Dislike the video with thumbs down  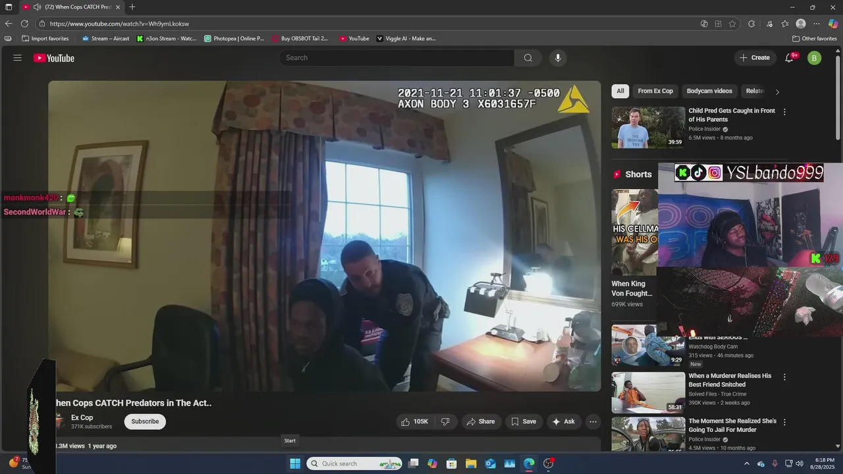point(445,421)
